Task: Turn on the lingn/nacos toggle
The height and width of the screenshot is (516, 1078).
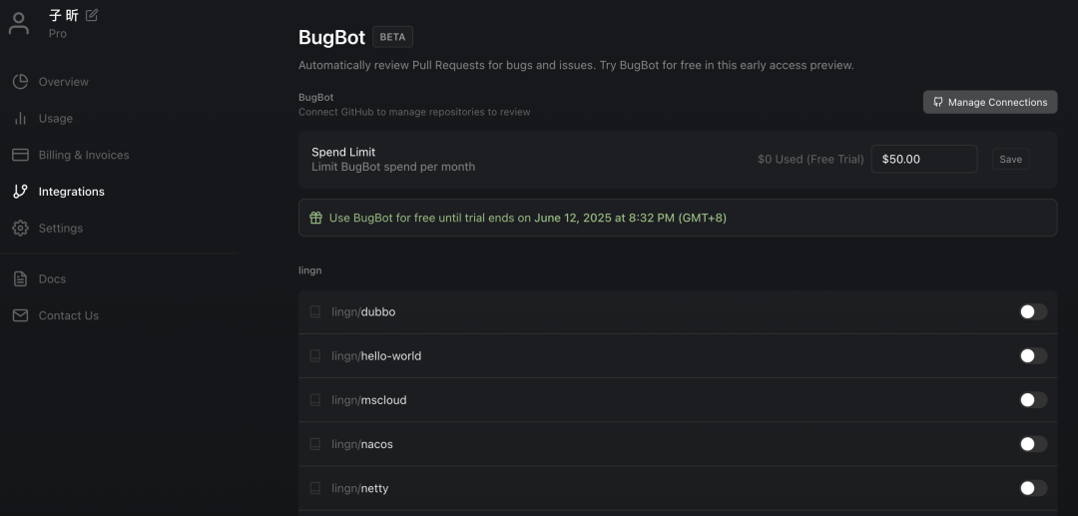Action: [1033, 444]
